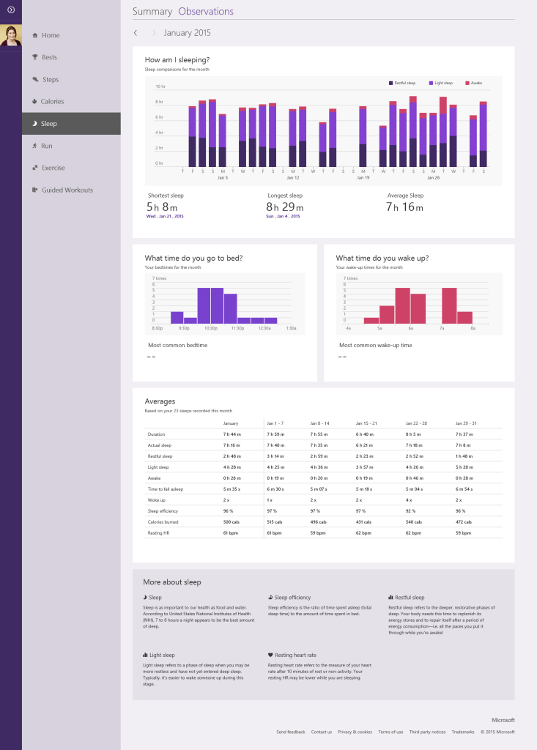Open the Privacy & cookies link
This screenshot has width=537, height=750.
coord(355,732)
